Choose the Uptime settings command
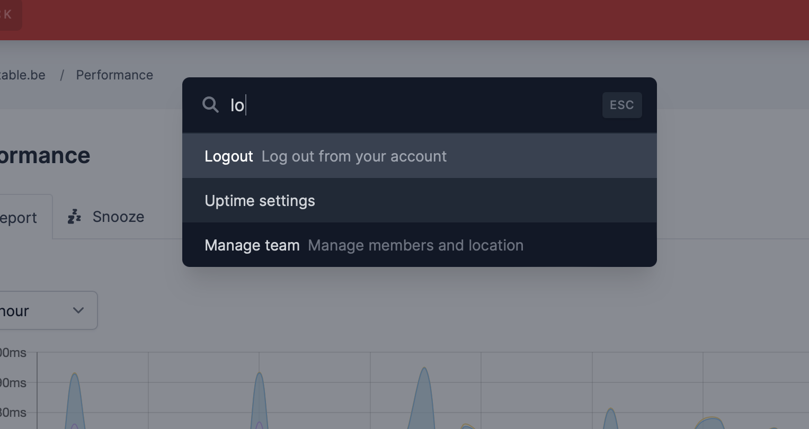 [x=420, y=201]
